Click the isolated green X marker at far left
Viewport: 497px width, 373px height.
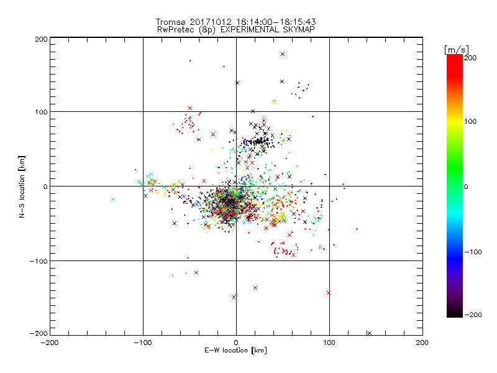(x=113, y=200)
